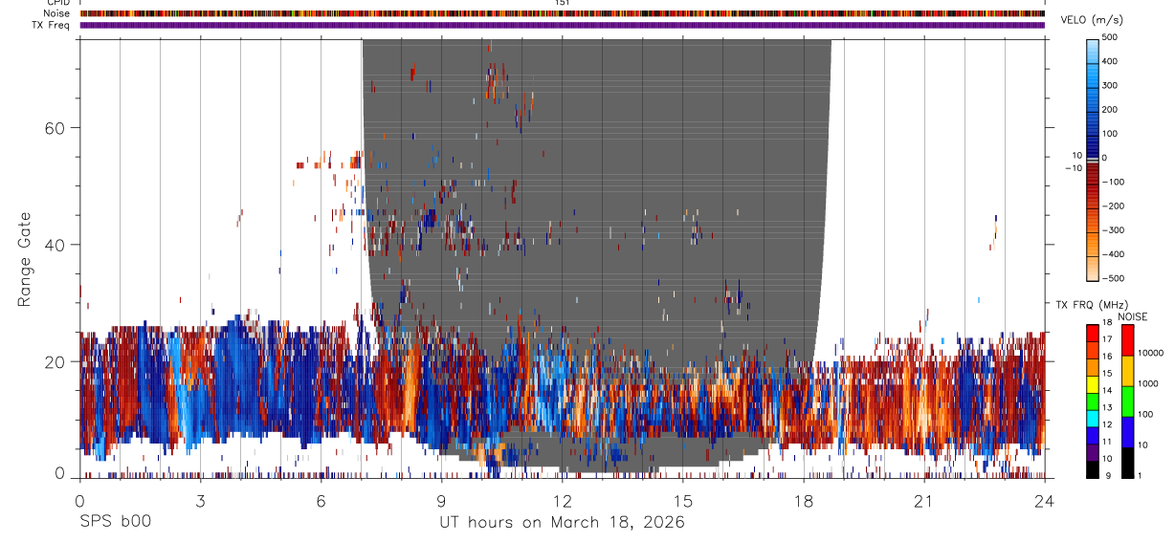Viewport: 1175px width, 542px height.
Task: Click the x-axis tick label '18'
Action: pos(804,501)
